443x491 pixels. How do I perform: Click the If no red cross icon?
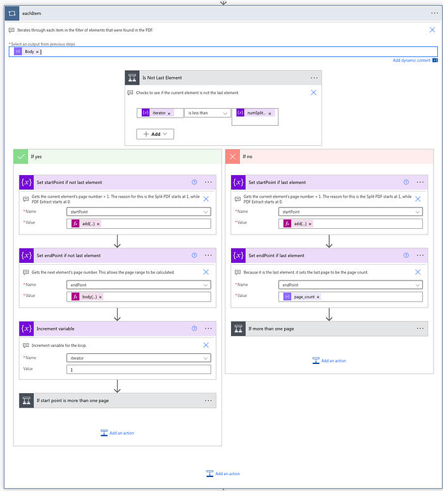pyautogui.click(x=233, y=156)
